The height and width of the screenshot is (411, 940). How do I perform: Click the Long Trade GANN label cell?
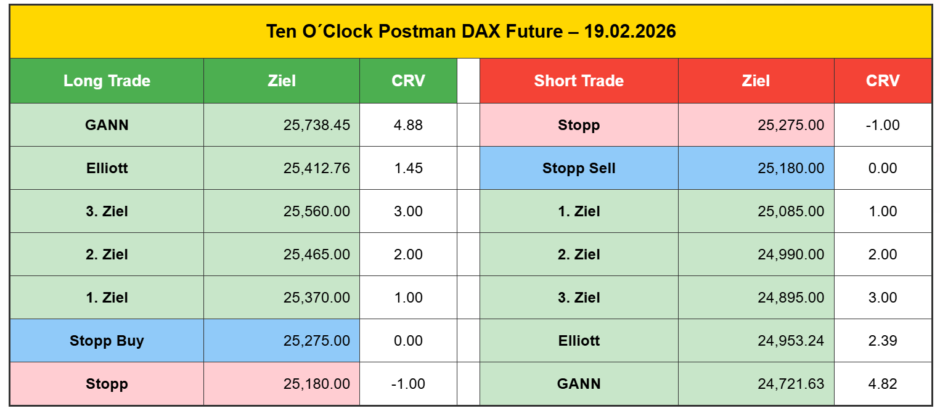[x=107, y=125]
